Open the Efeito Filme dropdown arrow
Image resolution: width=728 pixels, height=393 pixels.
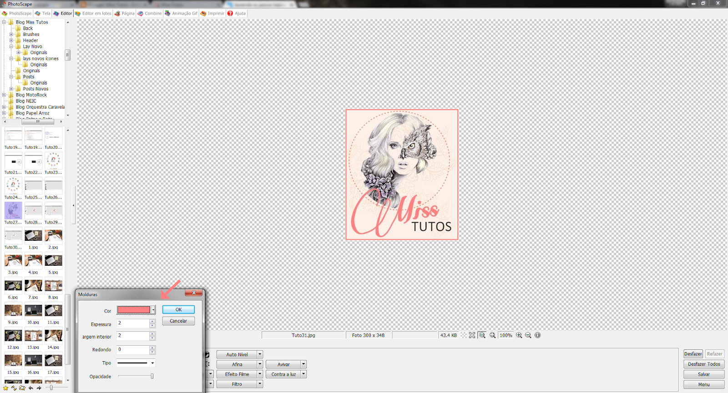point(260,374)
